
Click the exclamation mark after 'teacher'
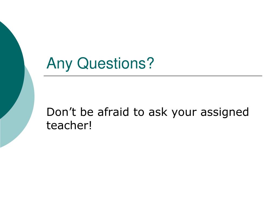click(90, 125)
